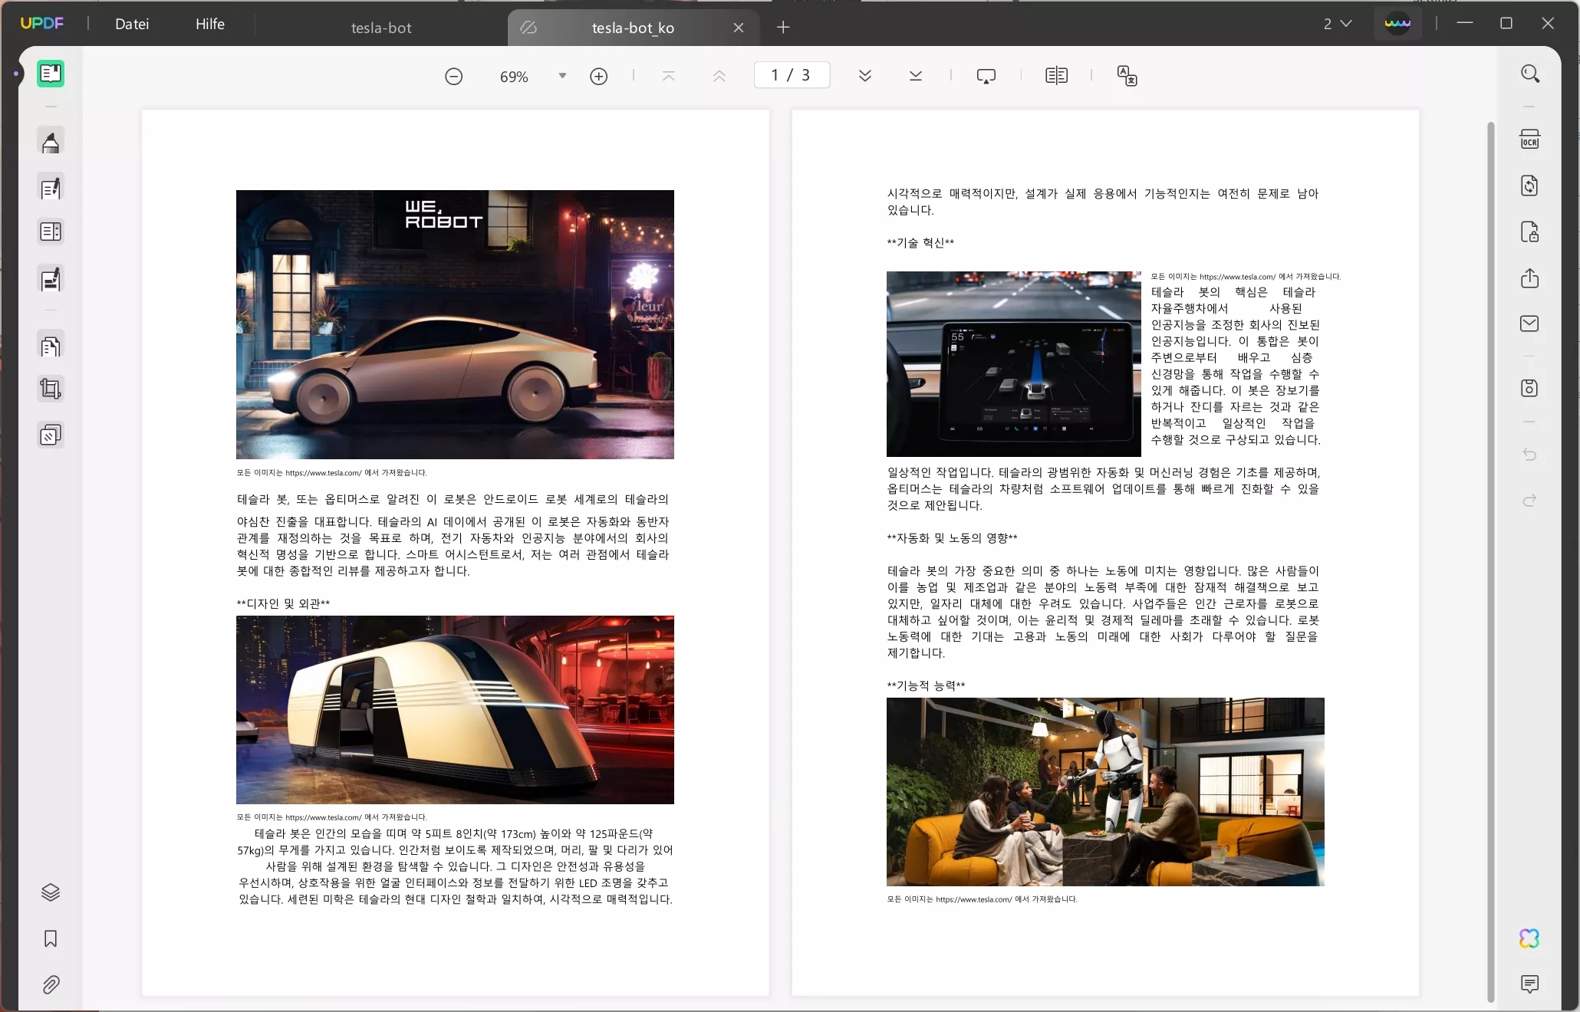Open the Translate tool in toolbar
The image size is (1580, 1012).
(x=1127, y=76)
